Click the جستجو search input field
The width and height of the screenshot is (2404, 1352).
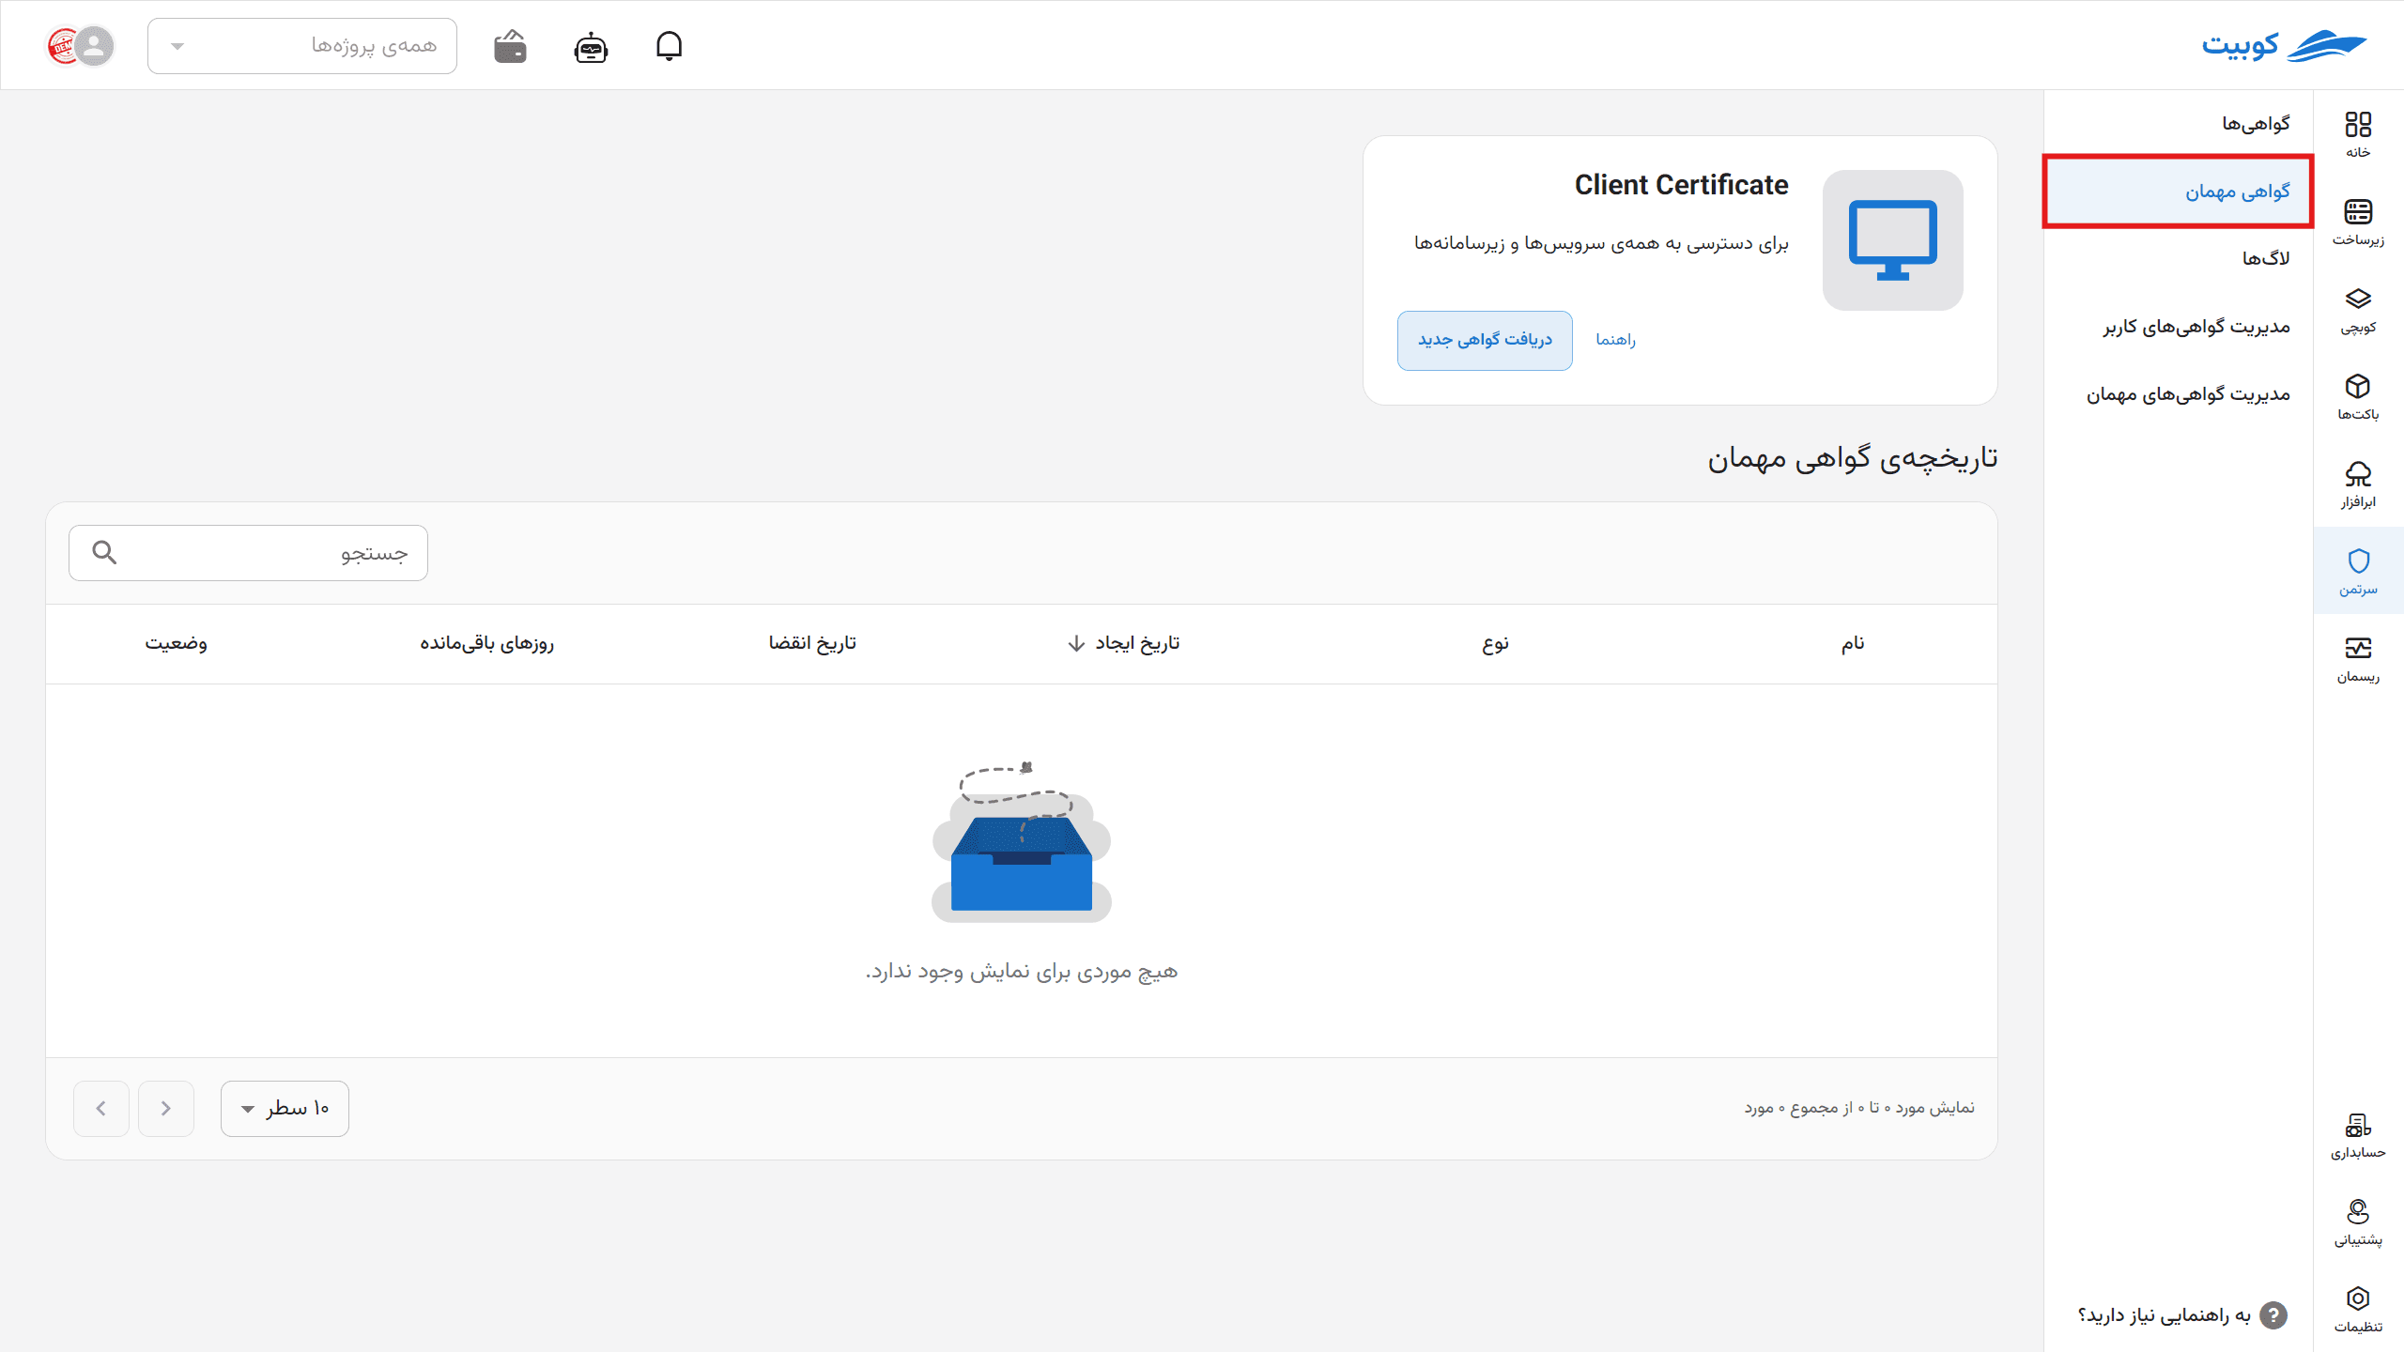(248, 553)
